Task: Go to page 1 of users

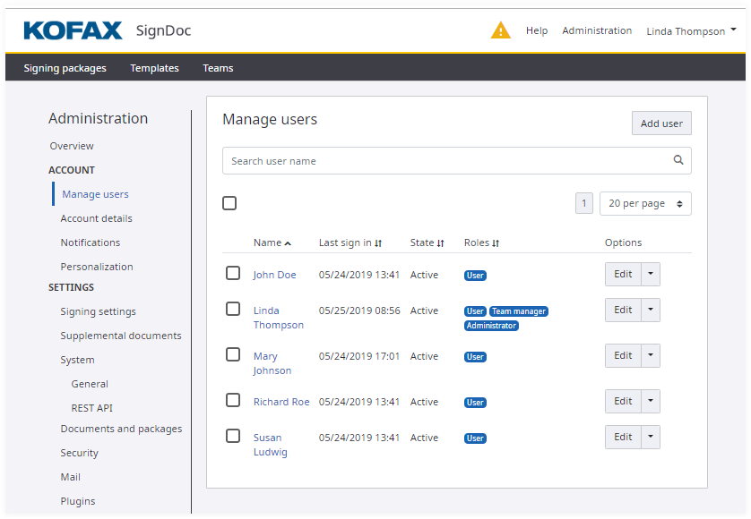Action: point(584,204)
